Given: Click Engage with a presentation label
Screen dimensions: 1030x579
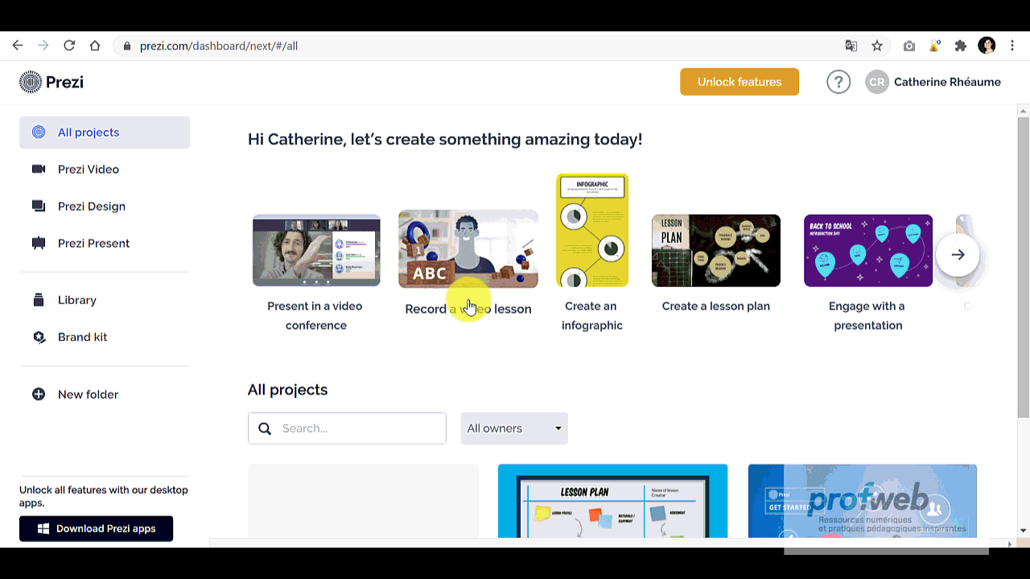Looking at the screenshot, I should [867, 316].
